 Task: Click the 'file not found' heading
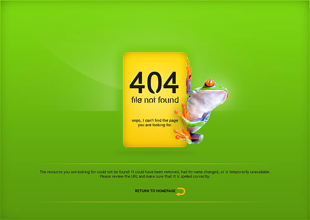coord(155,100)
